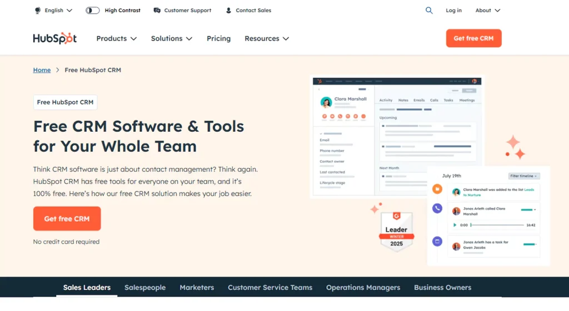This screenshot has height=311, width=569.
Task: Open the search magnifier icon
Action: coord(429,10)
